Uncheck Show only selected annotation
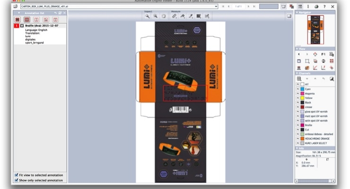350x189 pixels. point(16,180)
